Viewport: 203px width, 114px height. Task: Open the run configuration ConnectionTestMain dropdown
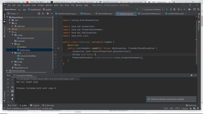tap(153, 9)
